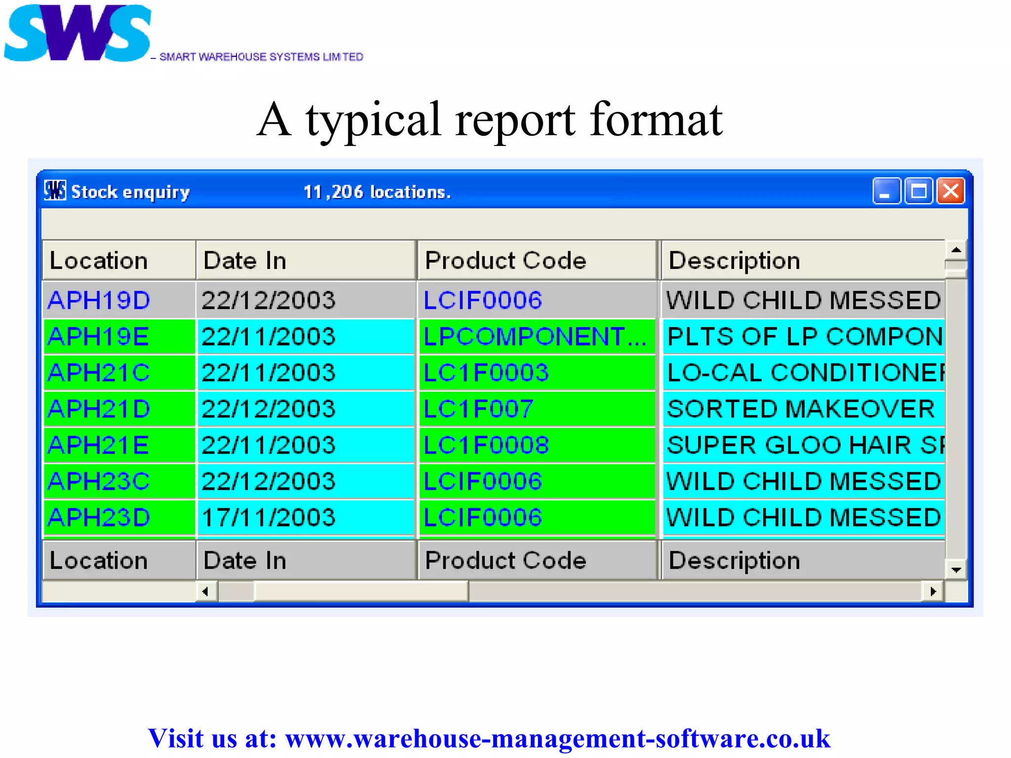The image size is (1011, 758).
Task: Click description SORTED MAKEOVER
Action: [x=803, y=409]
